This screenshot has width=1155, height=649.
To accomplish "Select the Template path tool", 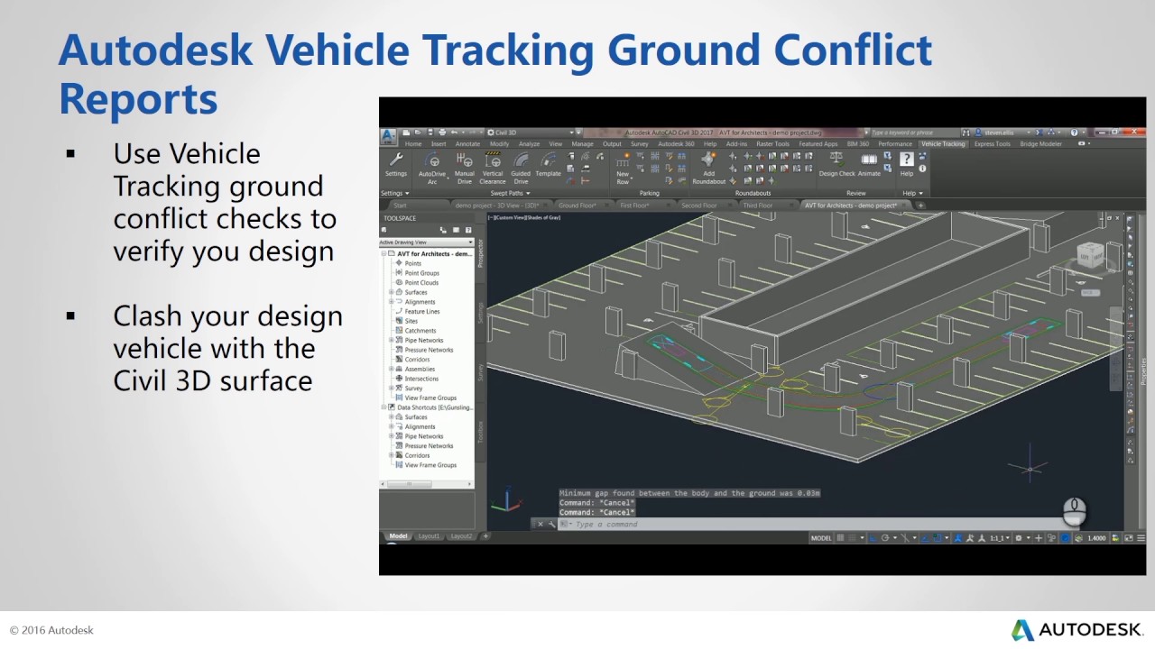I will 548,164.
